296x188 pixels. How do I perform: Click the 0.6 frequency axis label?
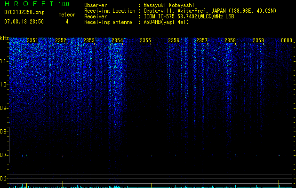pyautogui.click(x=3, y=179)
